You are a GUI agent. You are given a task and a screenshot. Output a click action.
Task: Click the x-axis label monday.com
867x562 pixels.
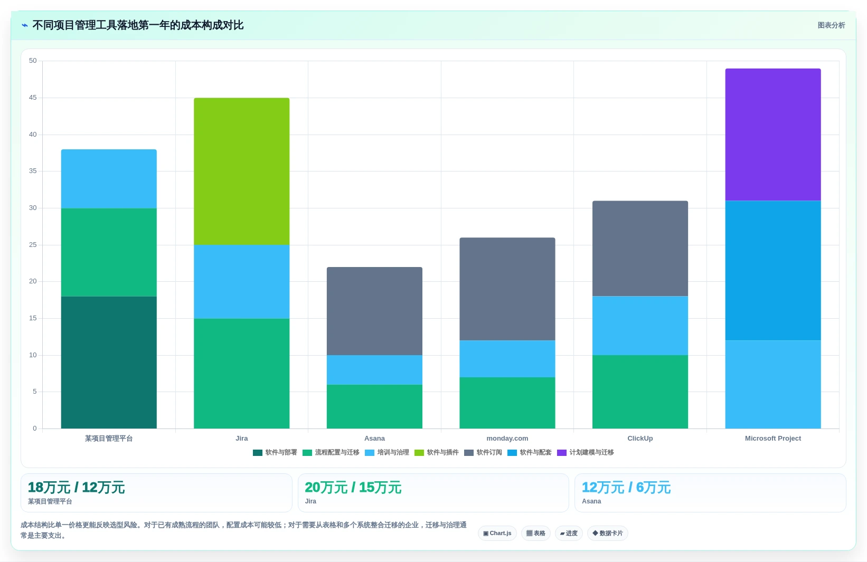click(x=507, y=439)
